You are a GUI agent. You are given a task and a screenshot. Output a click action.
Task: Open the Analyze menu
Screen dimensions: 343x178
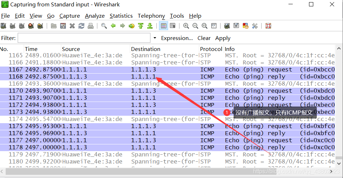(95, 16)
